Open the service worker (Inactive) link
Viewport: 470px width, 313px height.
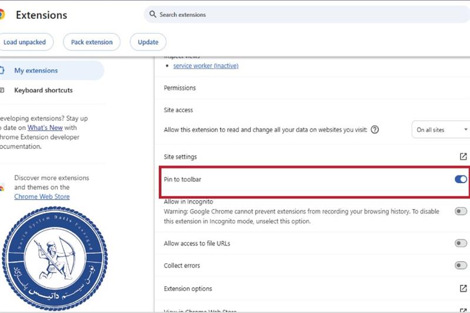[206, 66]
